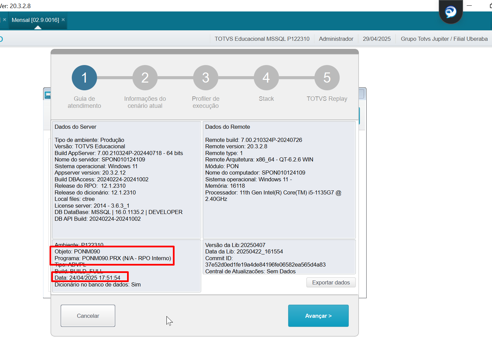Viewport: 492px width, 337px height.
Task: Click 'Central de Atualizações: Sem Dados' line
Action: point(250,271)
